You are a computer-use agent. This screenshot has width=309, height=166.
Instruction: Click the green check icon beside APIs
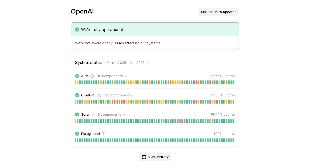(x=77, y=76)
